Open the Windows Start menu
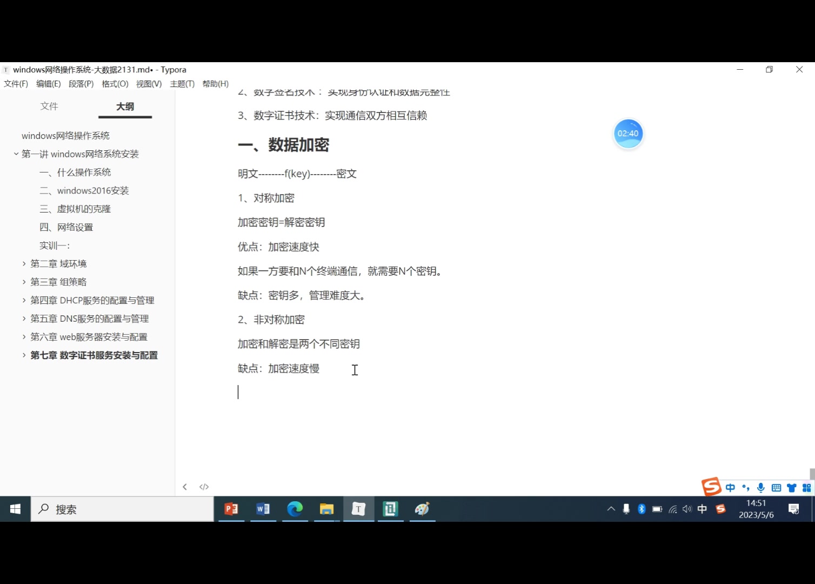 (x=15, y=509)
